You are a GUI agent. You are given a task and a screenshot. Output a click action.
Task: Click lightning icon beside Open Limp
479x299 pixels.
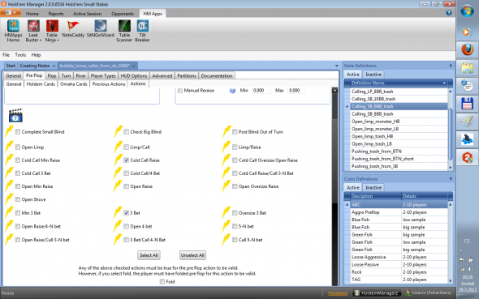[x=10, y=147]
